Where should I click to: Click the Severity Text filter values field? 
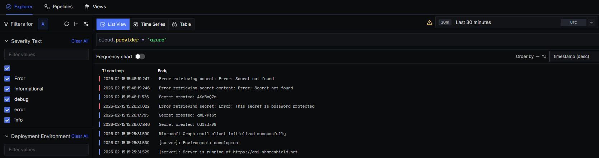click(46, 55)
